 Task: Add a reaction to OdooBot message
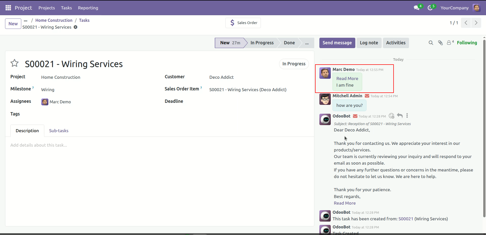pyautogui.click(x=392, y=116)
